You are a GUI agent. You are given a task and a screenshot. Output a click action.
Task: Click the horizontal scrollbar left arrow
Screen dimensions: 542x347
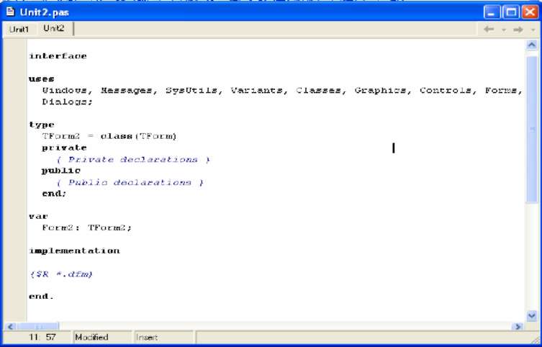(10, 326)
